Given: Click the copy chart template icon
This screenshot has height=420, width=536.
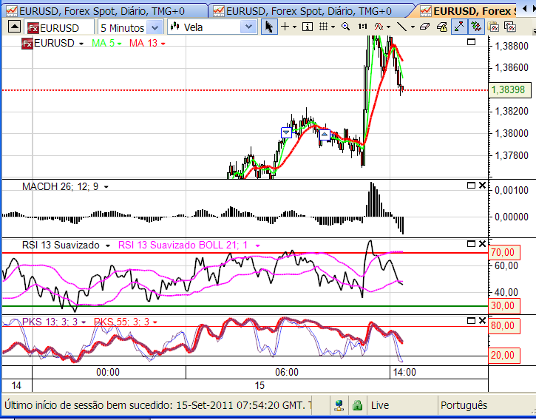Looking at the screenshot, I should click(509, 27).
